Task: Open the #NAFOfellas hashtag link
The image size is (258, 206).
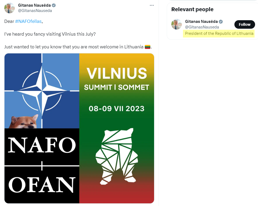Action: tap(28, 21)
